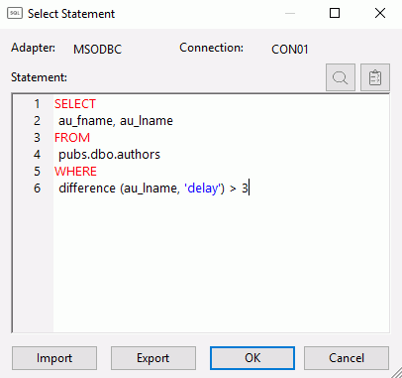Import a statement from file

(x=54, y=358)
